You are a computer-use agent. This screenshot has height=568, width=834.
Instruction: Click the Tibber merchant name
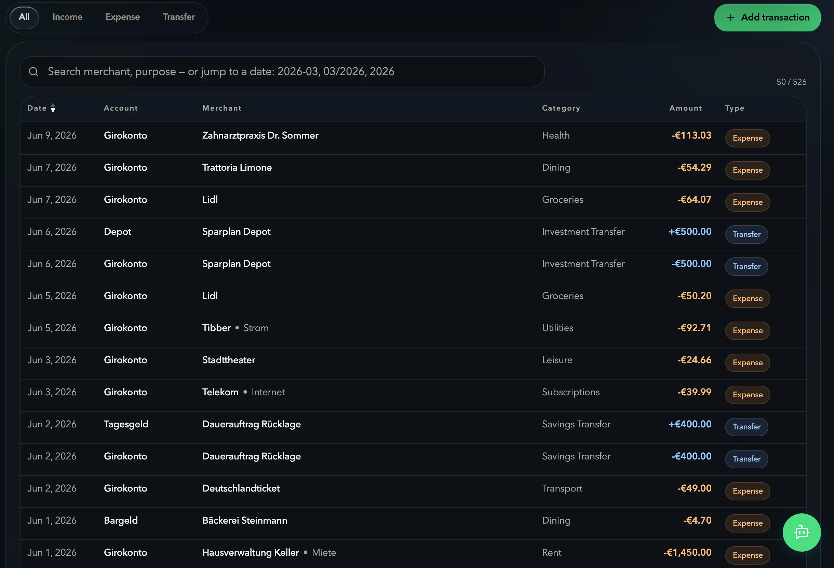click(x=216, y=328)
